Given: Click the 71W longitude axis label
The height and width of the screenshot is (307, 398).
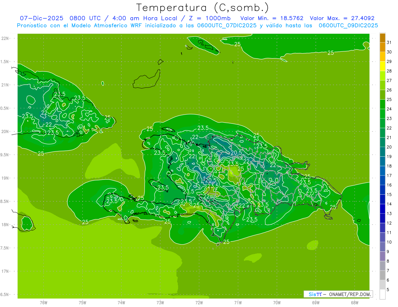Looking at the screenshot, I should [238, 303].
